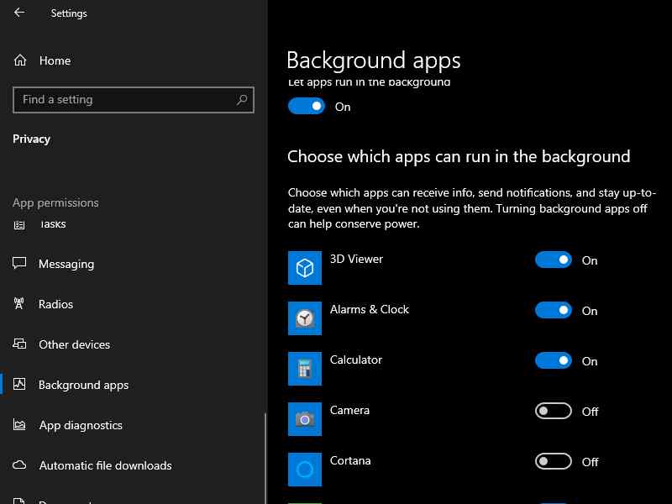Image resolution: width=672 pixels, height=504 pixels.
Task: Click the search magnifier icon
Action: pyautogui.click(x=242, y=100)
